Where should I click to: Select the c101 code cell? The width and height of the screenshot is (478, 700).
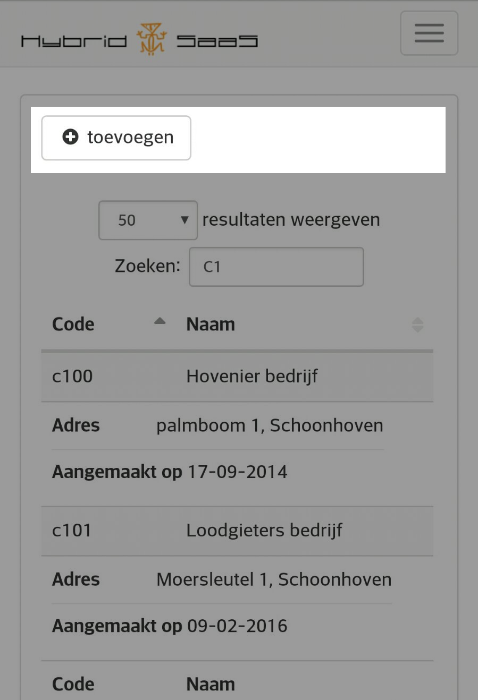[x=72, y=530]
